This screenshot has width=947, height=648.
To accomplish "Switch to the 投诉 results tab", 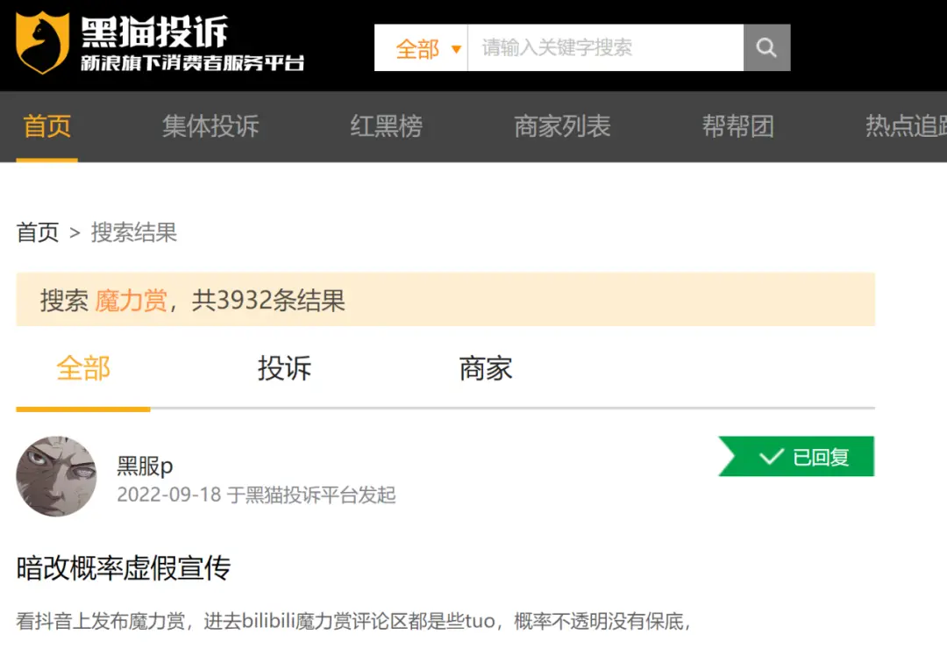I will click(284, 368).
